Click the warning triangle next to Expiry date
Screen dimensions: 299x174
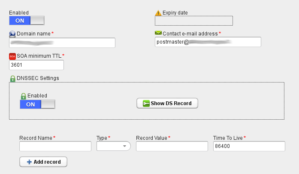(x=158, y=13)
